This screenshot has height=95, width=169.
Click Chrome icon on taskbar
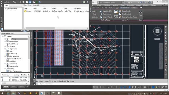coord(36,93)
